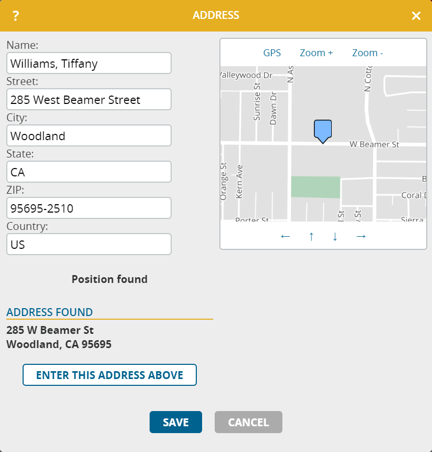Pan the map left with arrow
The width and height of the screenshot is (432, 452).
[286, 236]
